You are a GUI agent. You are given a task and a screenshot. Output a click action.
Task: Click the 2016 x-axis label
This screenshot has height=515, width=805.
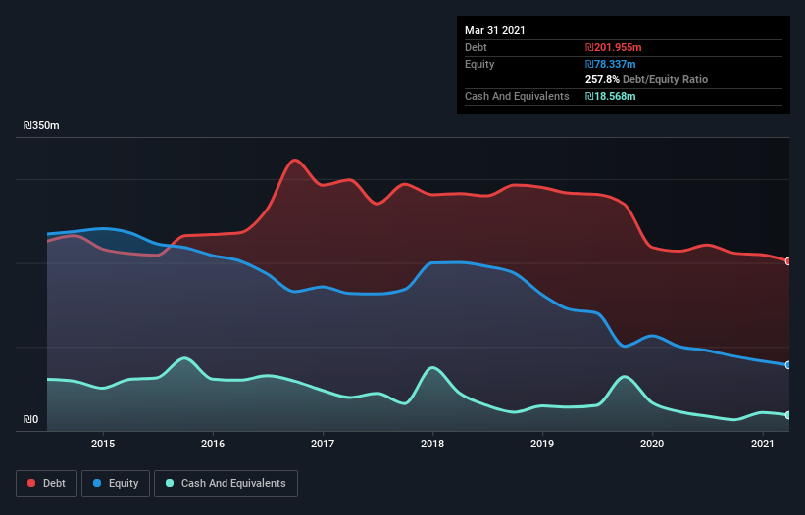pos(213,444)
